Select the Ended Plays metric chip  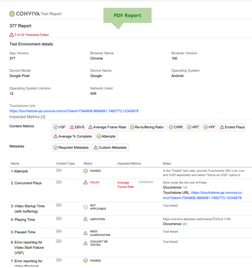(232, 127)
